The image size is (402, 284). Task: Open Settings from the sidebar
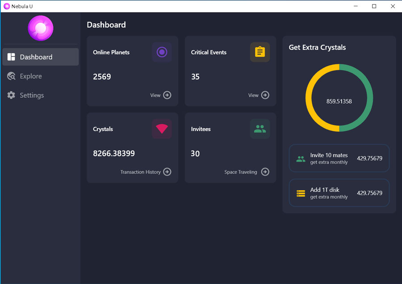click(31, 96)
